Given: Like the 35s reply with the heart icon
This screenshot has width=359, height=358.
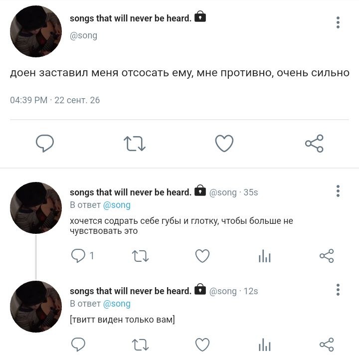Looking at the screenshot, I should coord(202,256).
